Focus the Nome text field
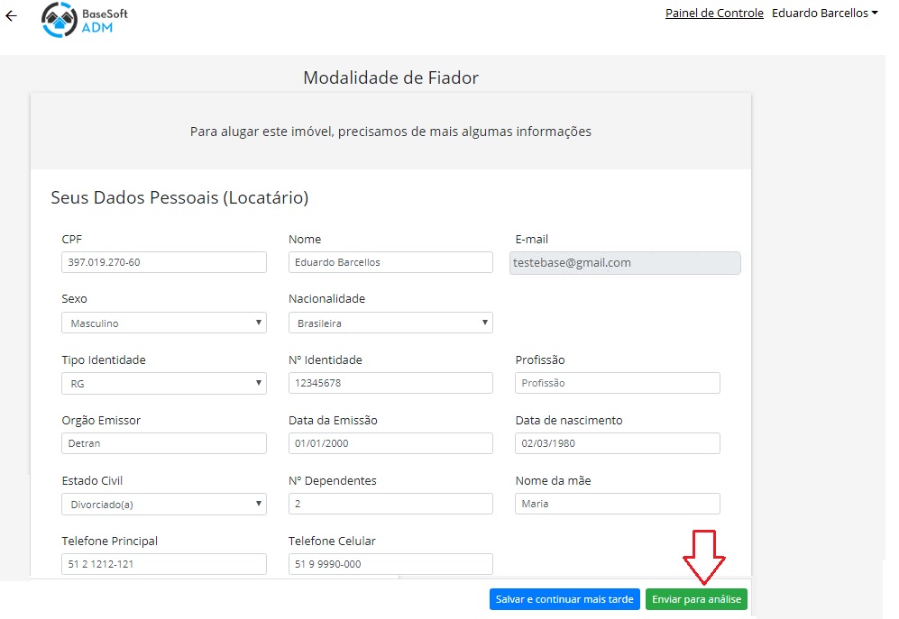 [x=390, y=262]
